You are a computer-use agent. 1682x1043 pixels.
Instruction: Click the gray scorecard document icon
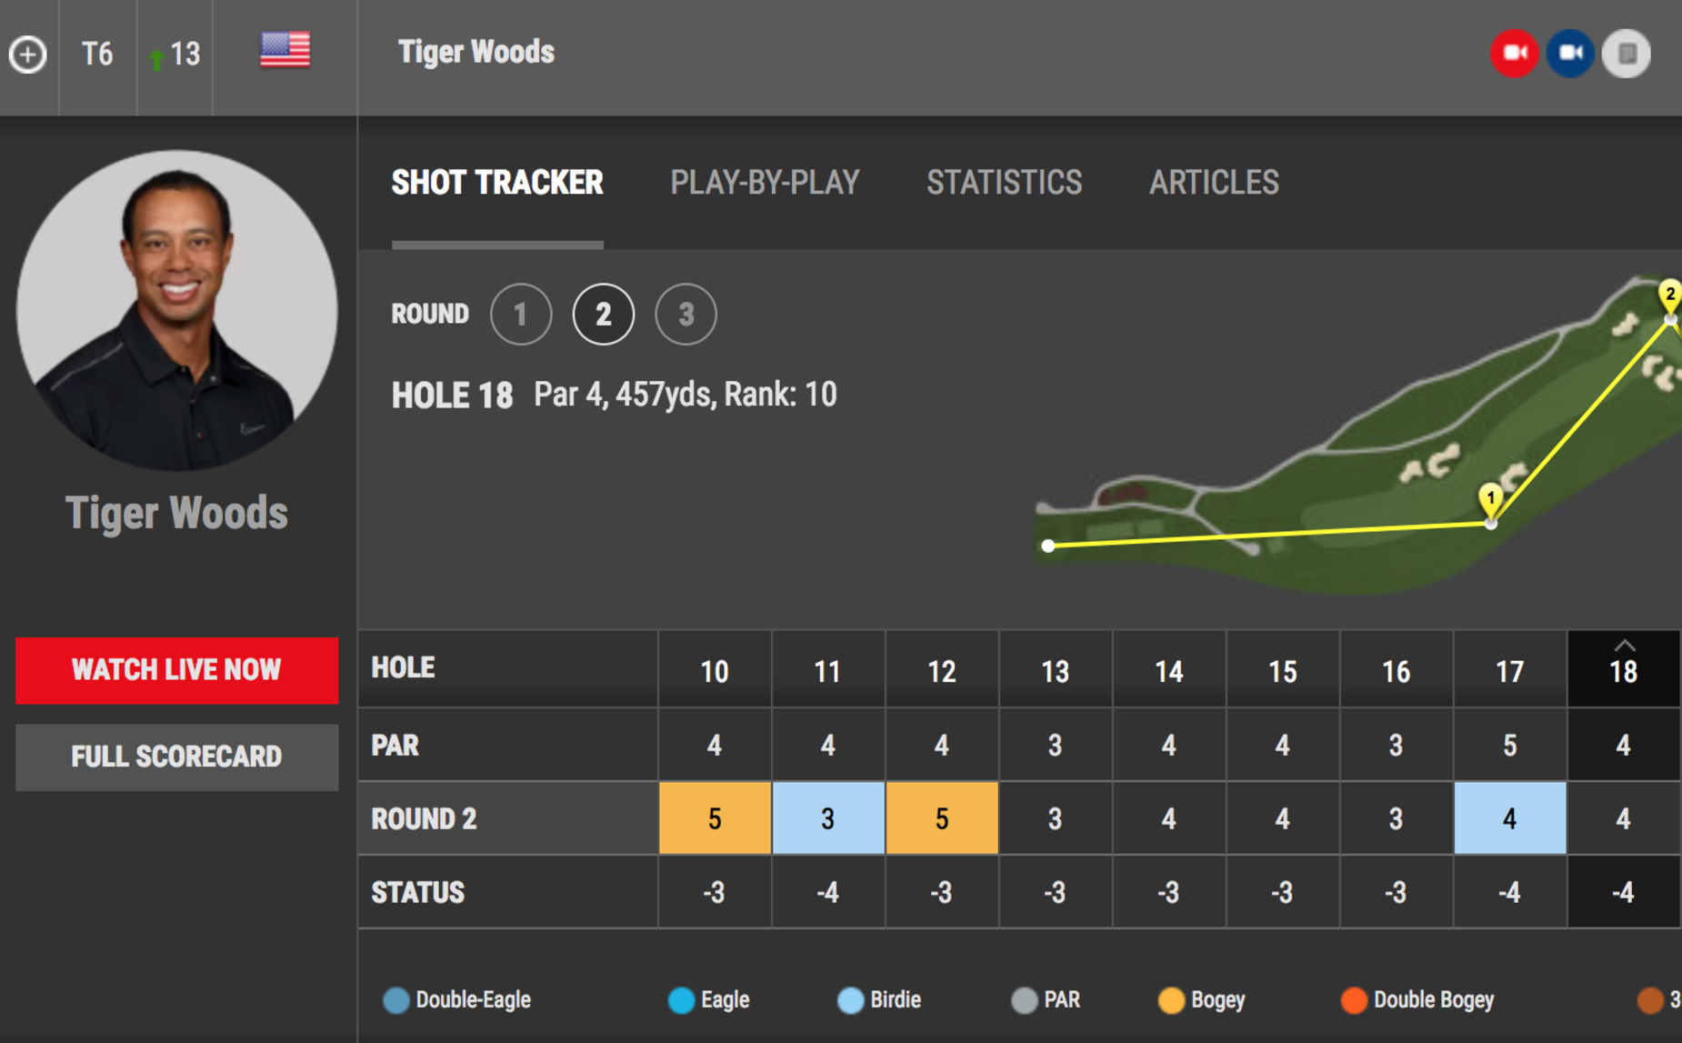pyautogui.click(x=1627, y=53)
